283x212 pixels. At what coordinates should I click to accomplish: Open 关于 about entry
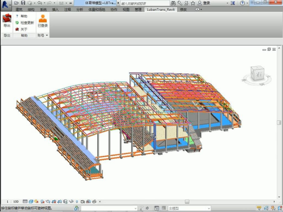point(21,29)
